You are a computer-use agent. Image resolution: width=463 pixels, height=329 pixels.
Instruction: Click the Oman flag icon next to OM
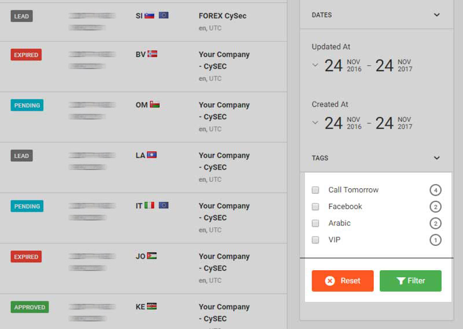(x=155, y=104)
